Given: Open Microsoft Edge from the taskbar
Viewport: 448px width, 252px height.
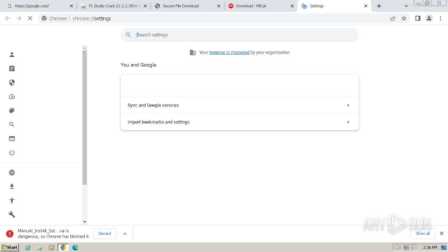Looking at the screenshot, I should click(x=75, y=247).
